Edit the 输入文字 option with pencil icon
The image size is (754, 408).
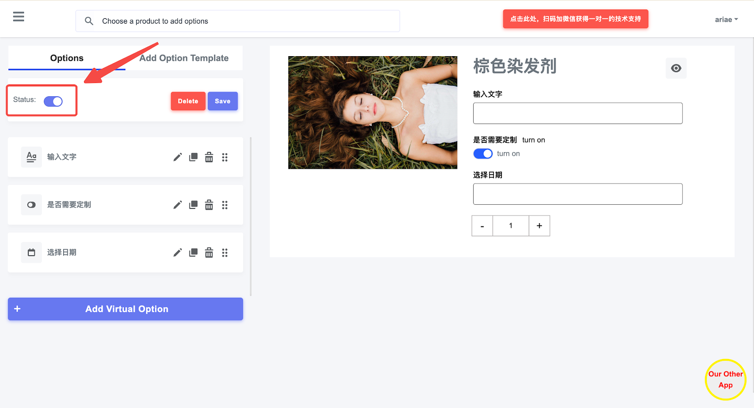point(177,157)
